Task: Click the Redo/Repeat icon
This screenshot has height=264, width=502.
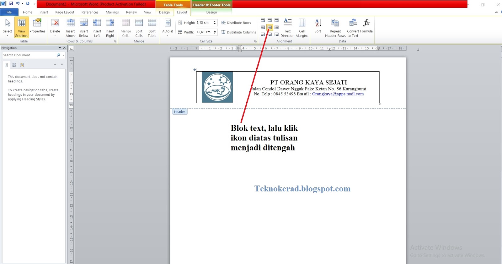Action: 28,4
